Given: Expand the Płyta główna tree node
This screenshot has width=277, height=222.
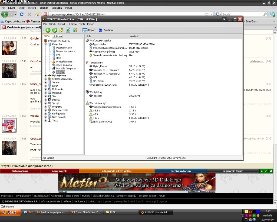Looking at the screenshot, I should 46,76.
